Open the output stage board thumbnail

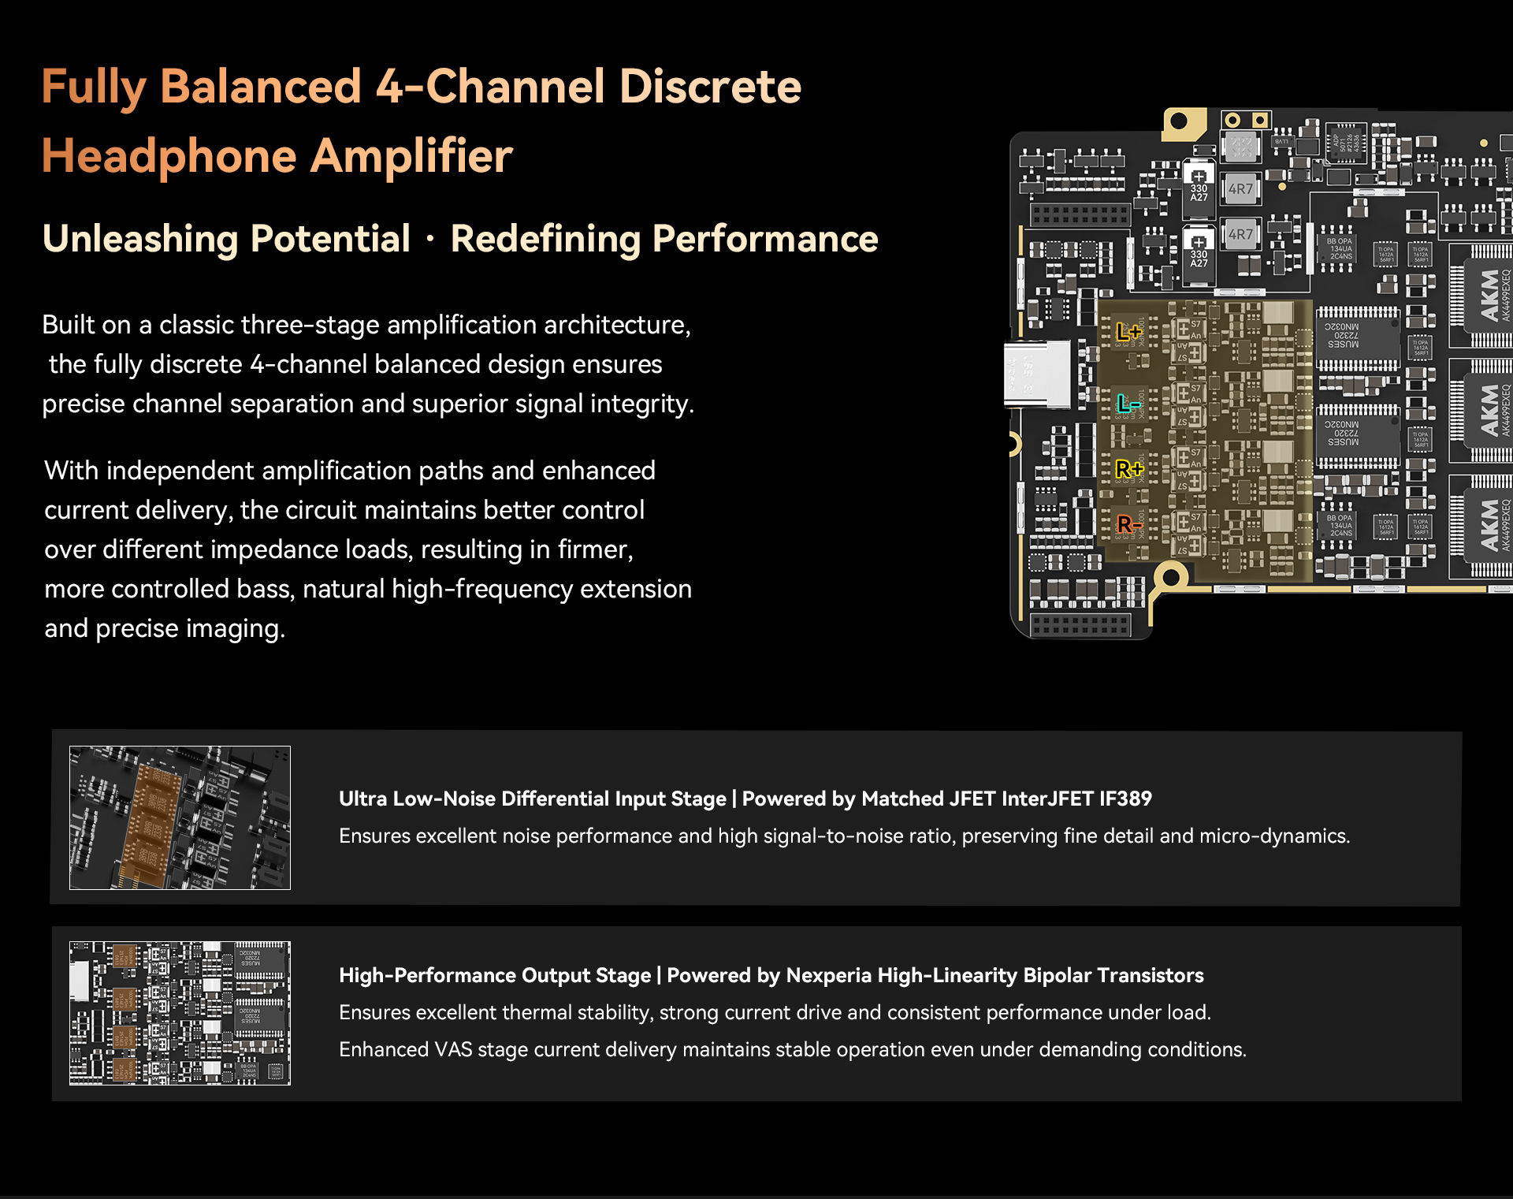[x=180, y=1013]
